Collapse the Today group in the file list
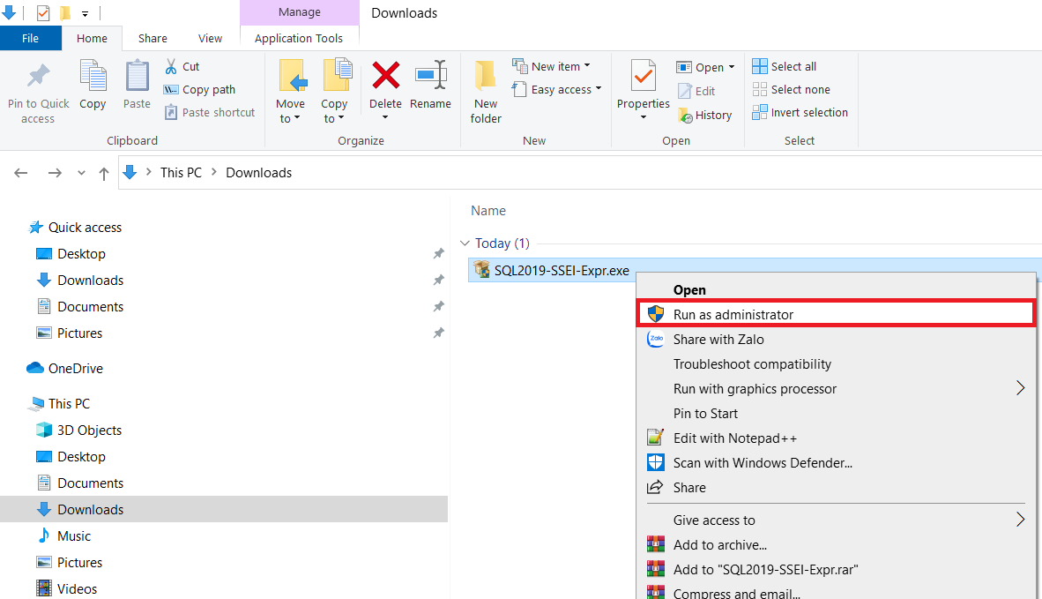 [465, 243]
